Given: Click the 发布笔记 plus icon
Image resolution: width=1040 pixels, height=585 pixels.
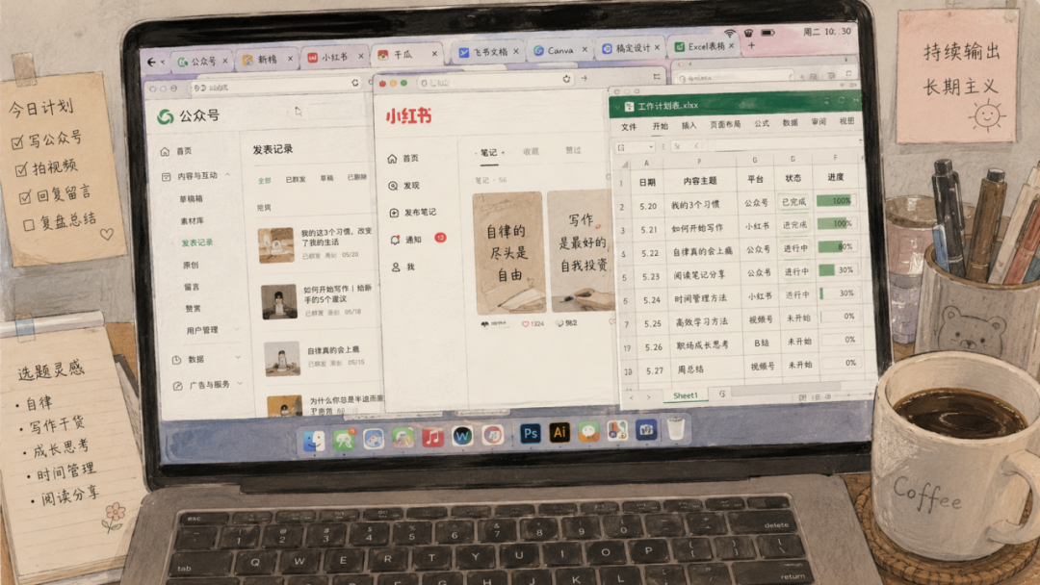Looking at the screenshot, I should click(394, 213).
